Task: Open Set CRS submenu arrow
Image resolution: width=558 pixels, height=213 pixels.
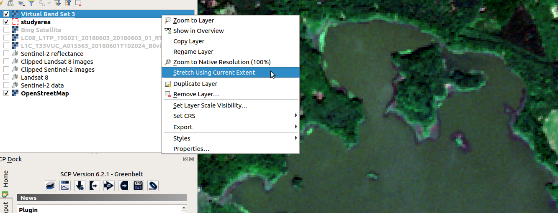Action: (x=296, y=115)
